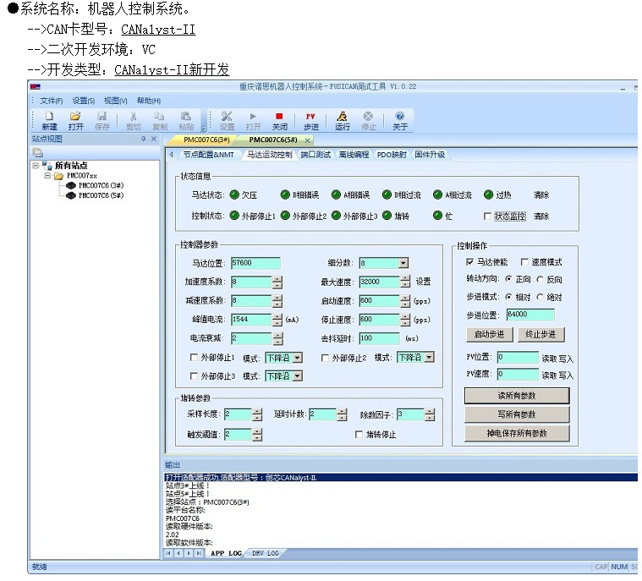642x581 pixels.
Task: Click the 终止步进 button
Action: pyautogui.click(x=540, y=335)
